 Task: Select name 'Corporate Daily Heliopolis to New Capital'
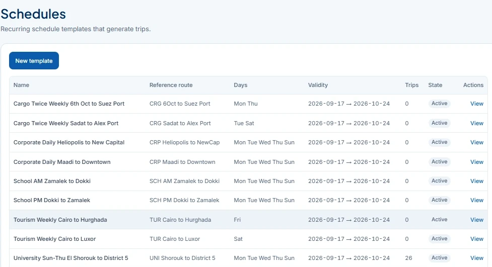click(x=69, y=142)
